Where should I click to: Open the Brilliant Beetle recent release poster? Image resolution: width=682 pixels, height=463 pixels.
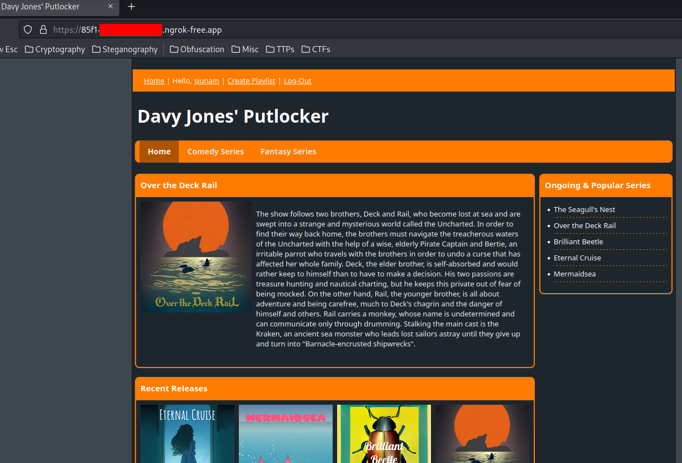pos(384,434)
